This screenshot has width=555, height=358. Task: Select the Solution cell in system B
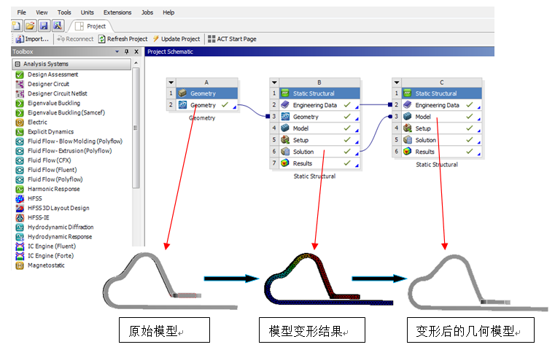319,152
